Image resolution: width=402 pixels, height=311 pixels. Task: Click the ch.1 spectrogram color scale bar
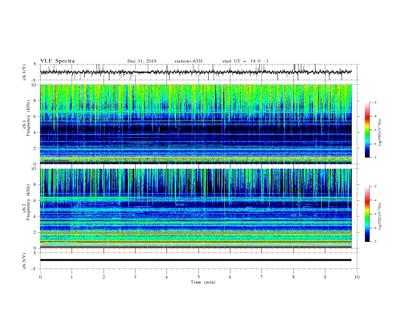[367, 130]
